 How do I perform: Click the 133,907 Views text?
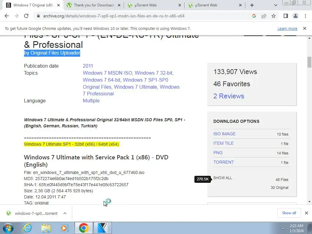click(x=235, y=72)
